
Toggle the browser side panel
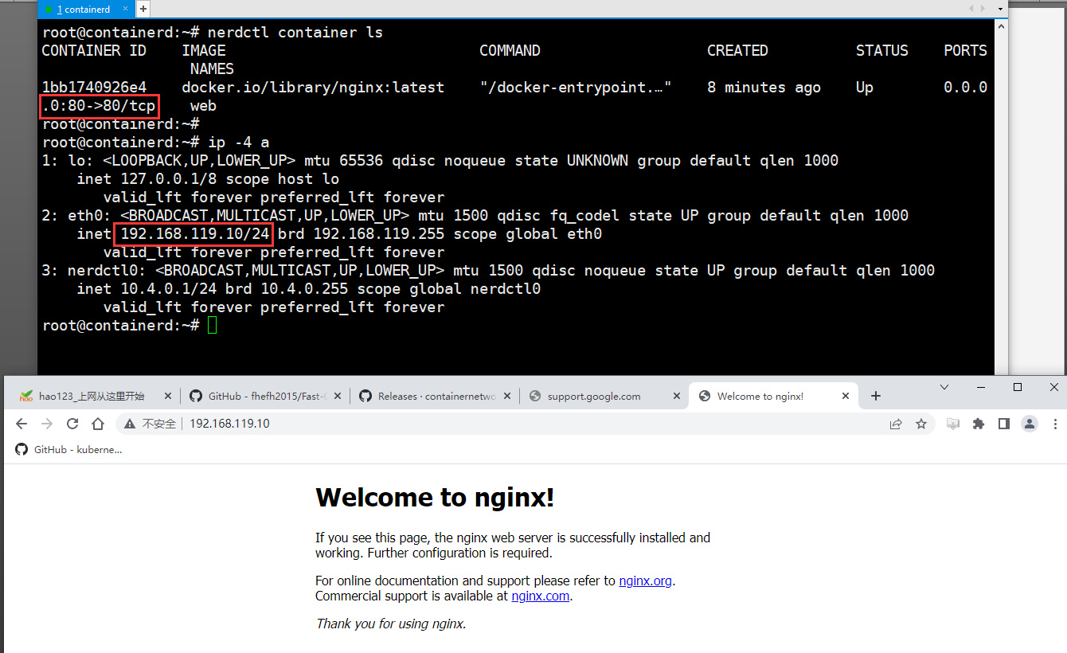pos(1004,424)
